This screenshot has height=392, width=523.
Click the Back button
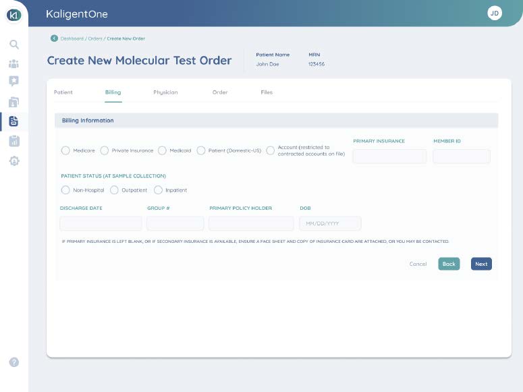click(449, 264)
